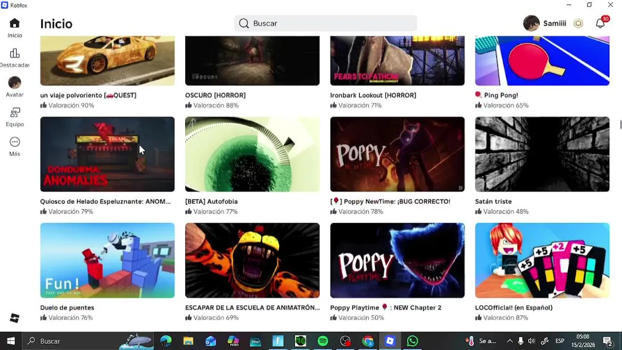
Task: Go to Inicio in the sidebar
Action: 15,28
